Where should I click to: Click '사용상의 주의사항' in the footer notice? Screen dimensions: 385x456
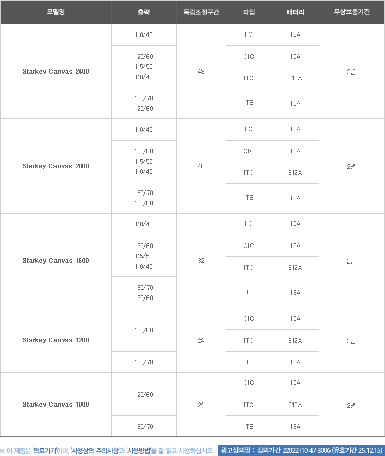(x=96, y=451)
